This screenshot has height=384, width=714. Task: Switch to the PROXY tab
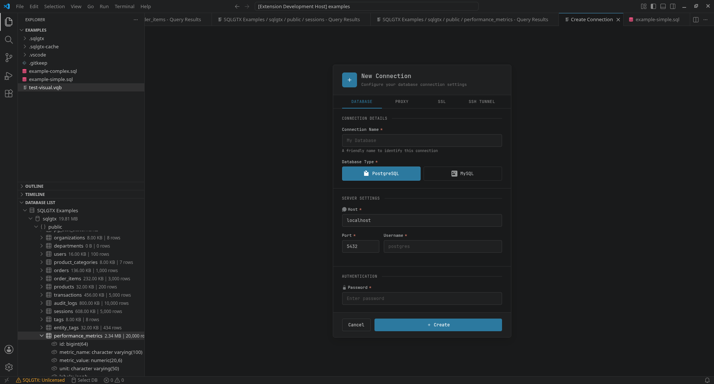click(x=402, y=101)
